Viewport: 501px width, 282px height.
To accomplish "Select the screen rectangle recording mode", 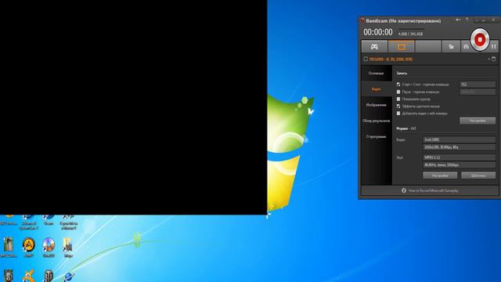I will click(402, 47).
